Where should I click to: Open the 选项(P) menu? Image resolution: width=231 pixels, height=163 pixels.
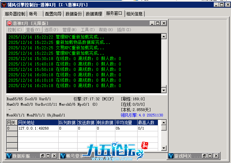[x=51, y=30]
